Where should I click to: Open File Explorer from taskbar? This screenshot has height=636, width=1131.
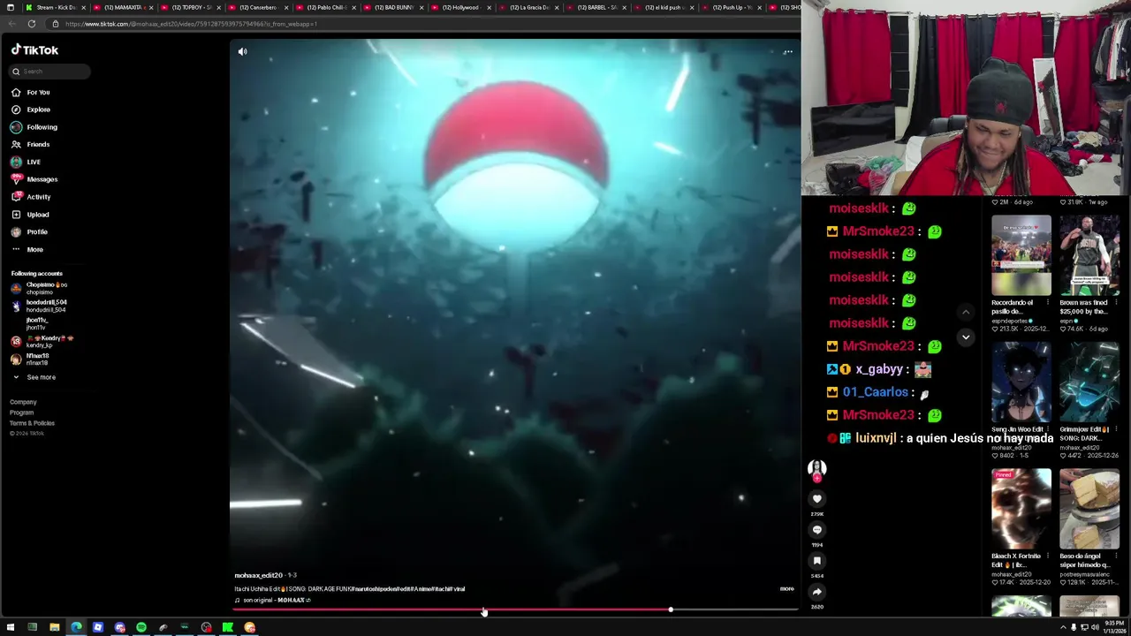tap(54, 627)
